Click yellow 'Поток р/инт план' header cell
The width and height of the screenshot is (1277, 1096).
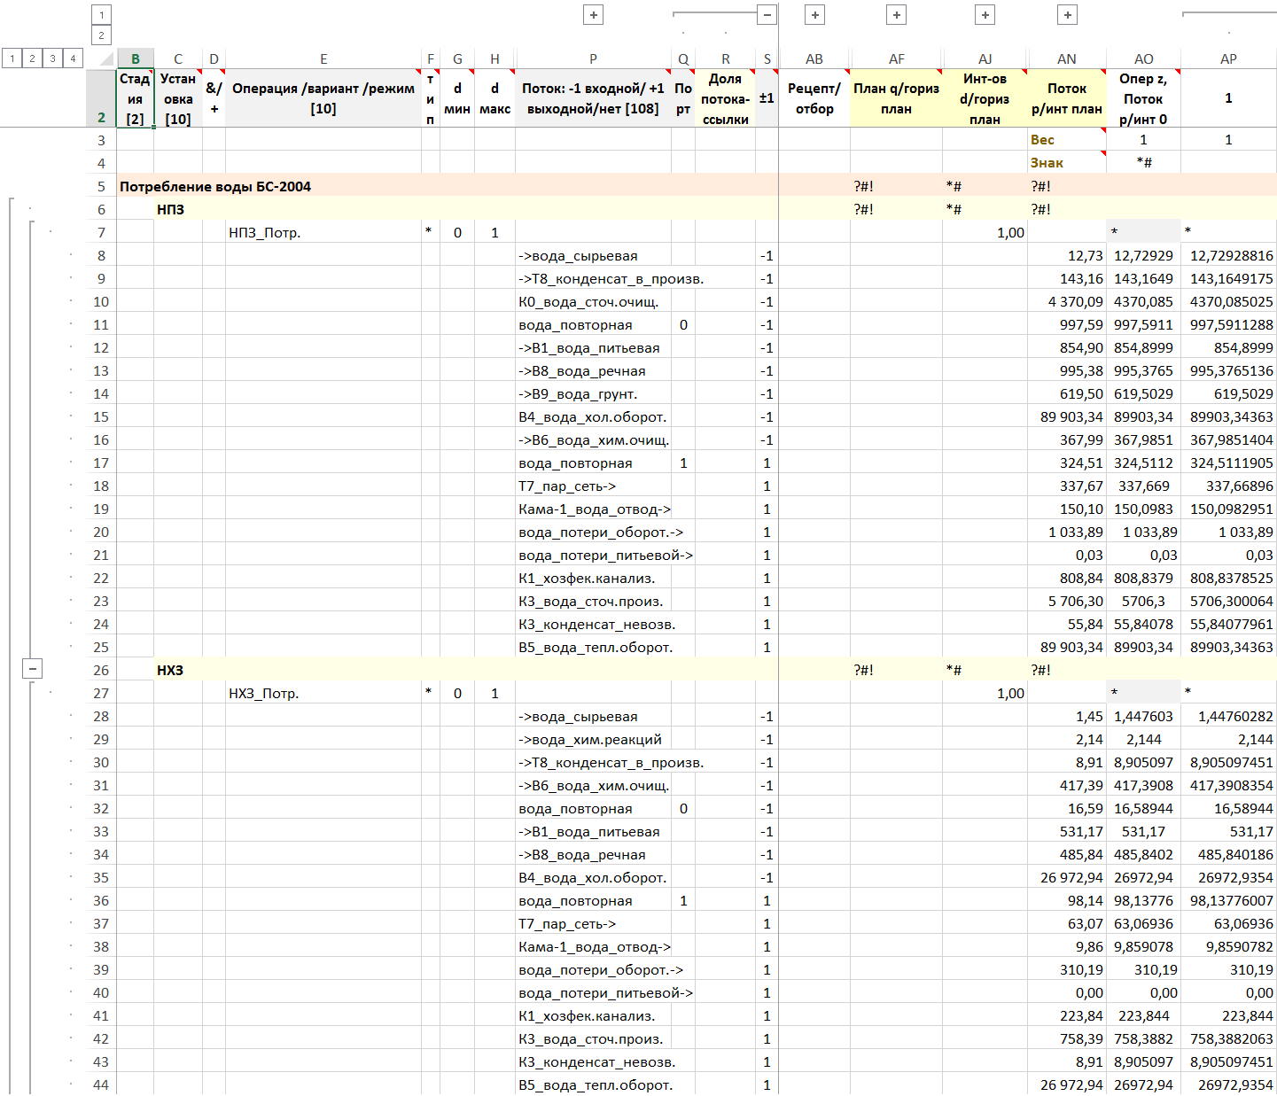pos(1067,98)
